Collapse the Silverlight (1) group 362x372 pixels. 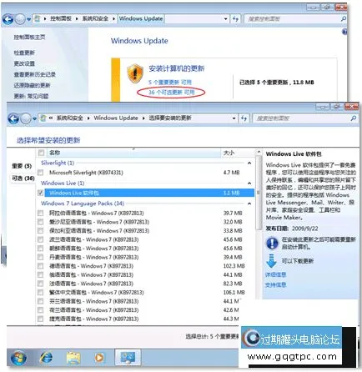pos(249,163)
